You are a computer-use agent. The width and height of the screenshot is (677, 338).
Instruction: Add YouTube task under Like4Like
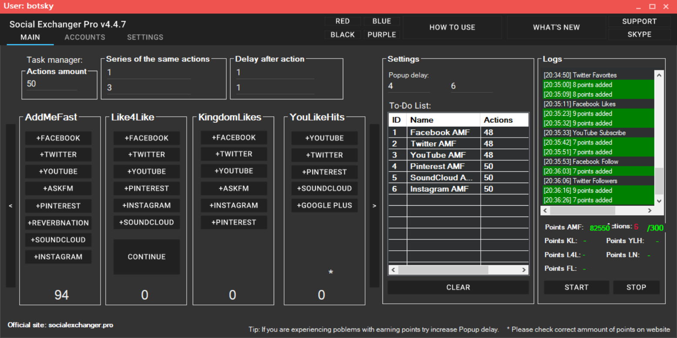coord(147,171)
